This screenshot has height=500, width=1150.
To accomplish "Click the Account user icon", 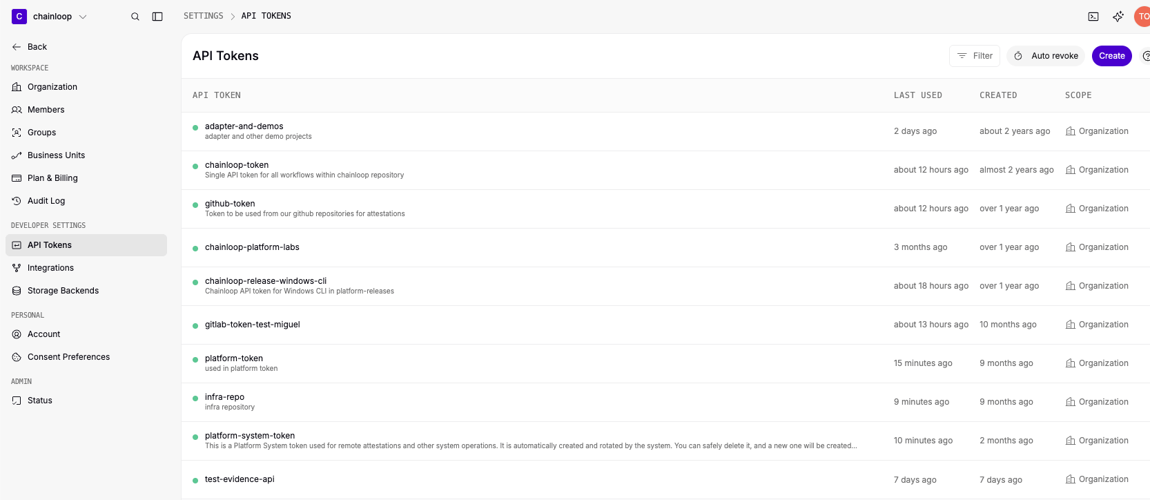I will pos(17,334).
